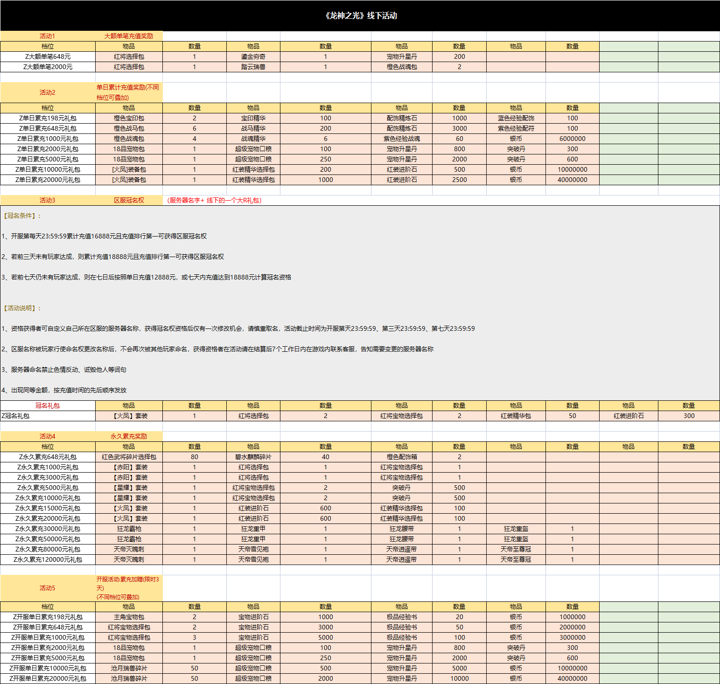Image resolution: width=720 pixels, height=684 pixels.
Task: Select the 战魂精华 cell
Action: pyautogui.click(x=253, y=139)
